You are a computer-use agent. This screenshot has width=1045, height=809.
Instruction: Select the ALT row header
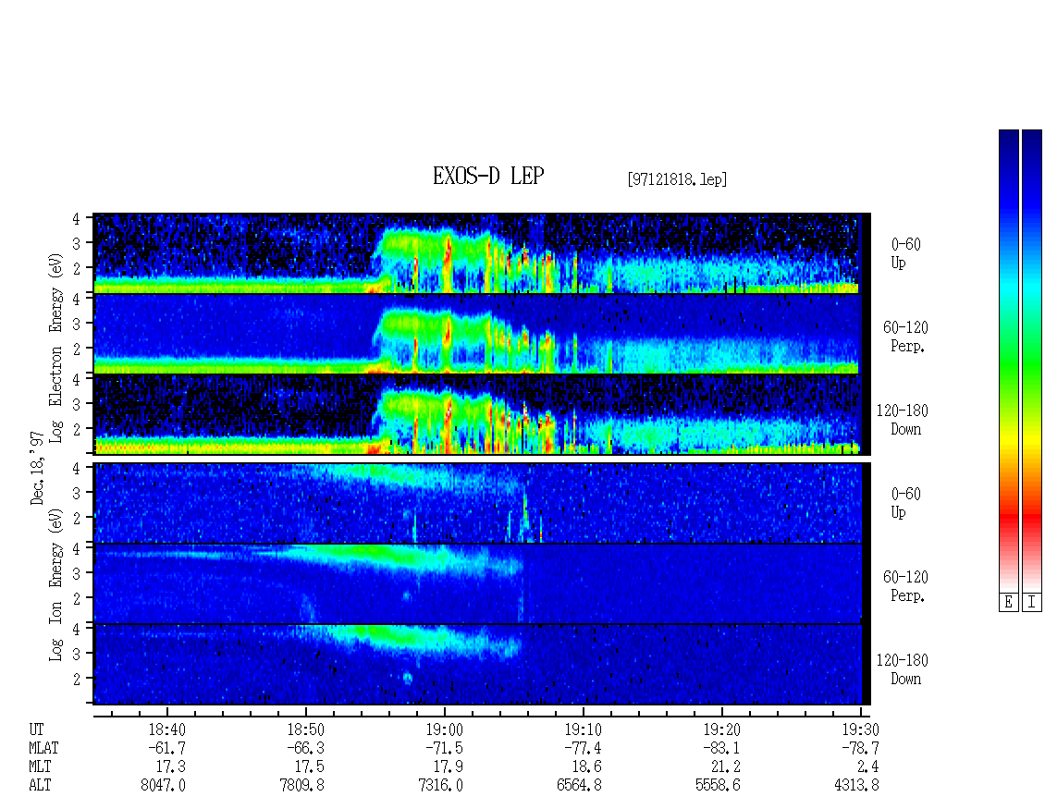tap(40, 786)
